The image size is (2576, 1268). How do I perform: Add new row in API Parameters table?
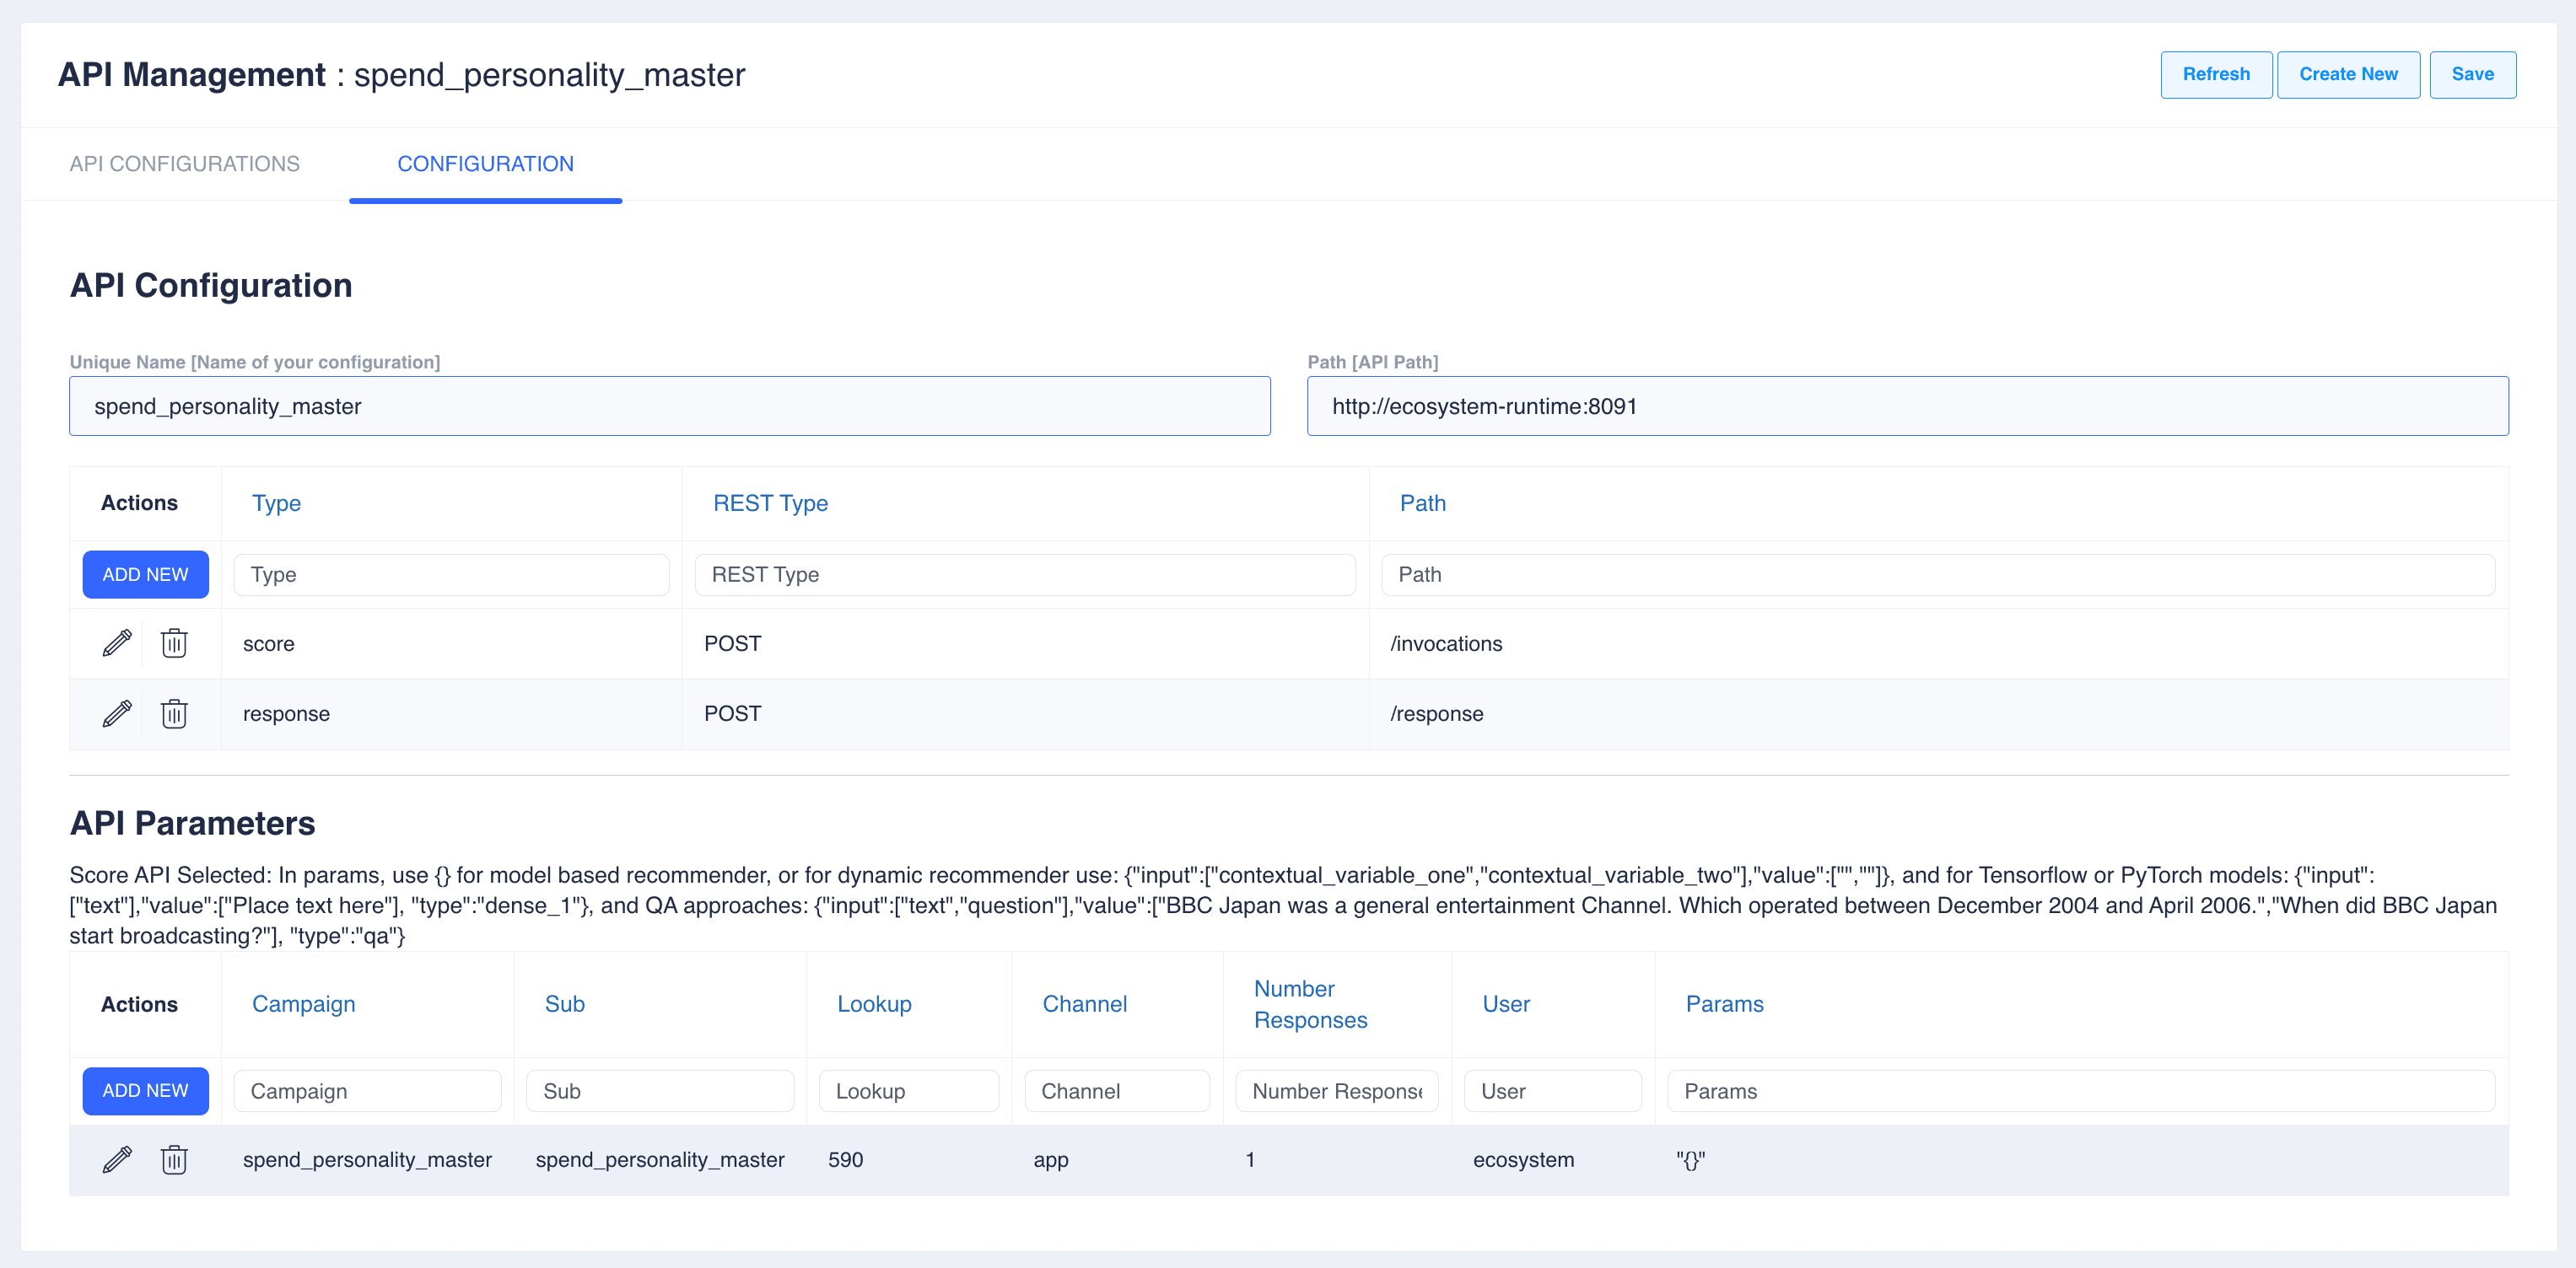click(x=145, y=1090)
